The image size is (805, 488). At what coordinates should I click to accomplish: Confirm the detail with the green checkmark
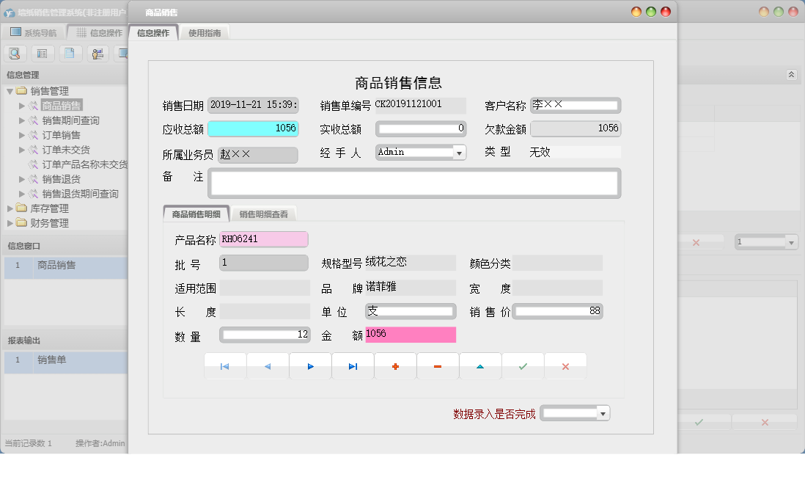coord(523,365)
